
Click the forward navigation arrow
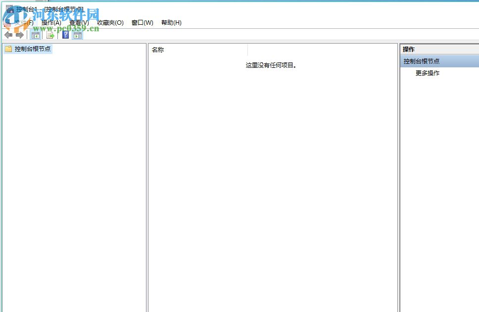pyautogui.click(x=19, y=35)
